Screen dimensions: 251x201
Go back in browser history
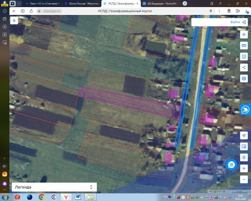coord(14,11)
